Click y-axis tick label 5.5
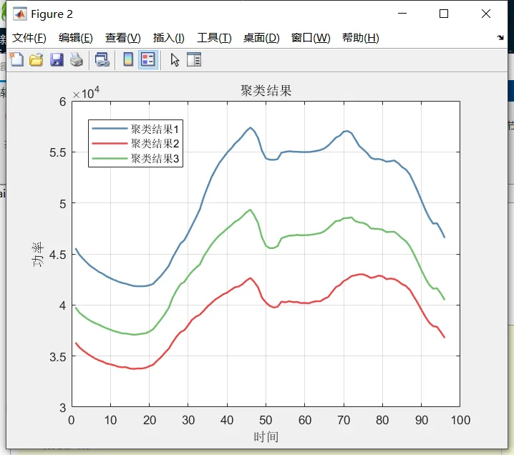The width and height of the screenshot is (514, 455). click(x=58, y=152)
